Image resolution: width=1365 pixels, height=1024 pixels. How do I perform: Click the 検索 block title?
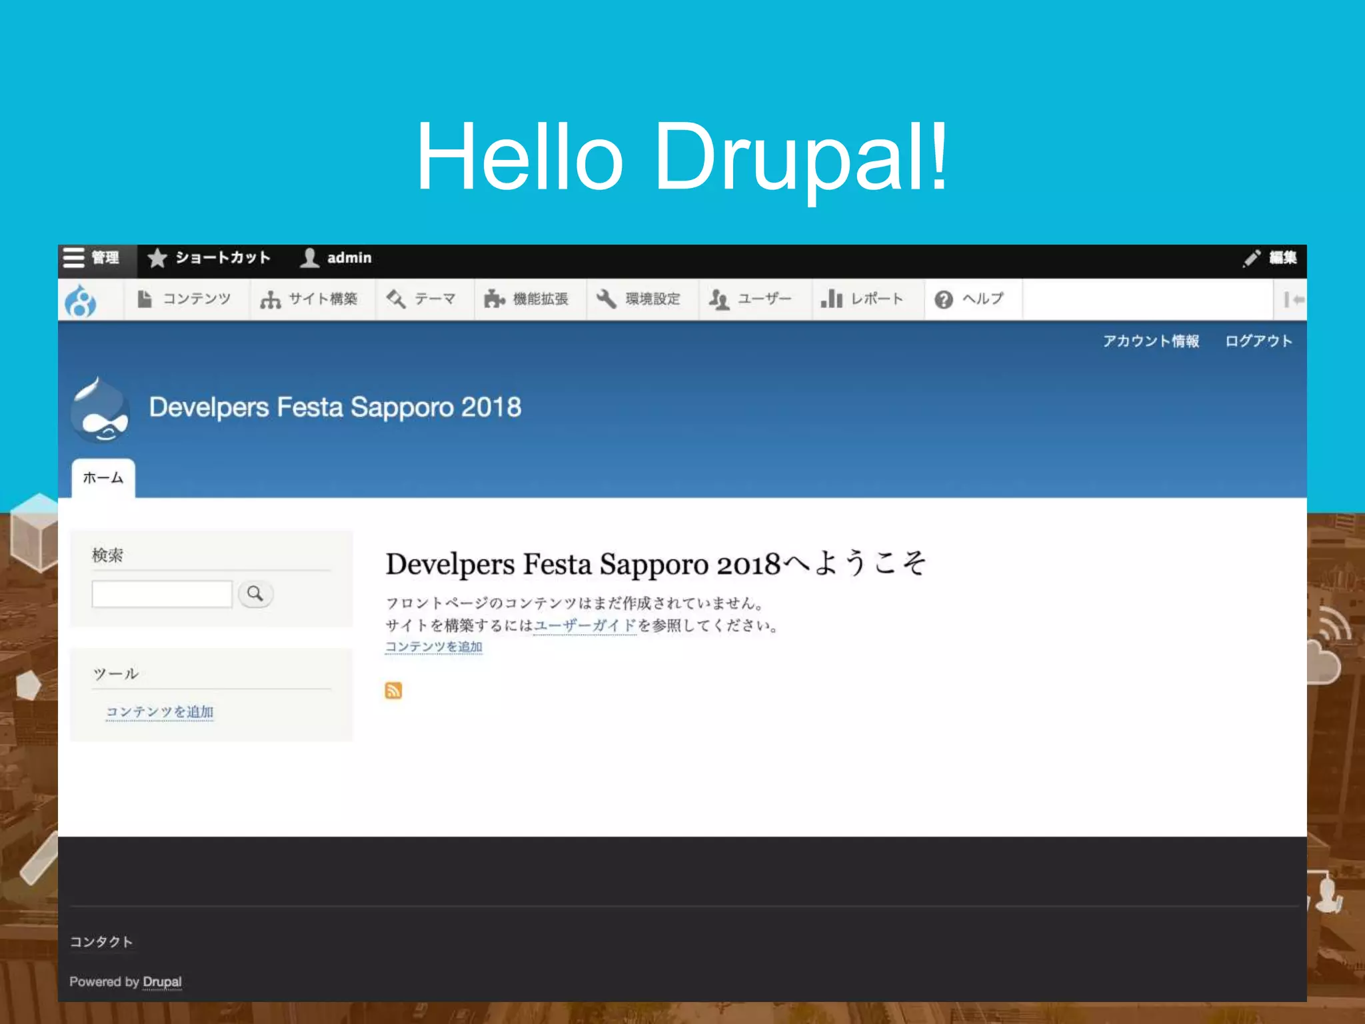[107, 555]
